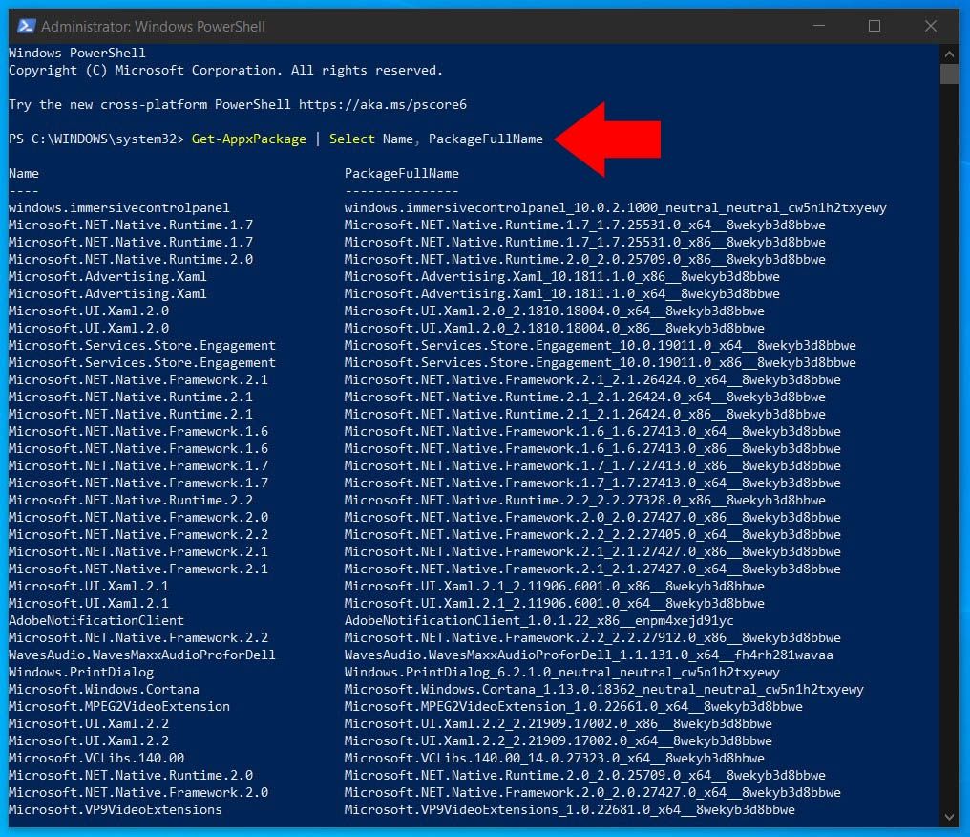Click Microsoft.NET.Native.Framework.1.7_1.7.27413.0_x64 full name
Image resolution: width=970 pixels, height=837 pixels.
tap(593, 483)
